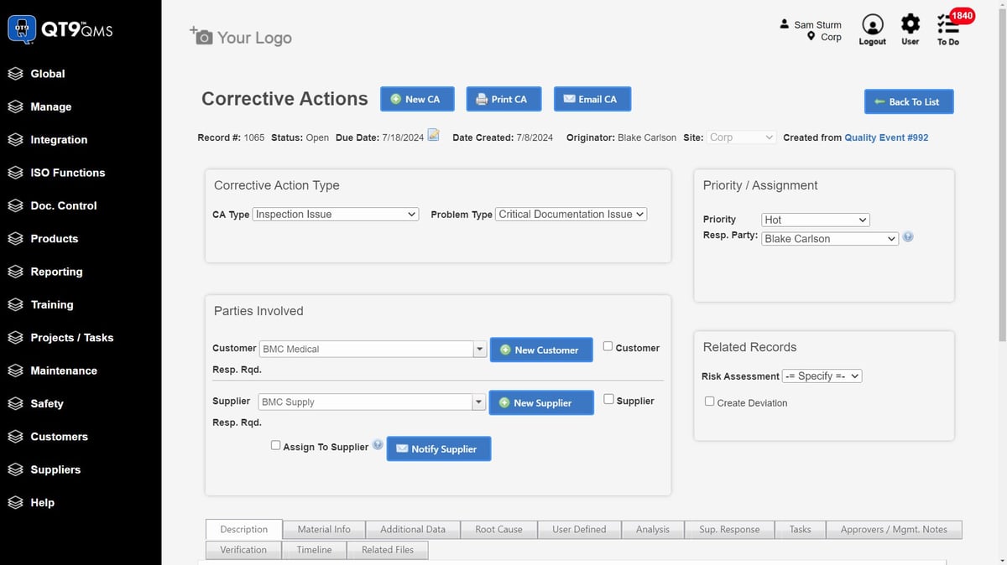Screen dimensions: 1007x565
Task: Click the Logout profile icon
Action: coord(872,24)
